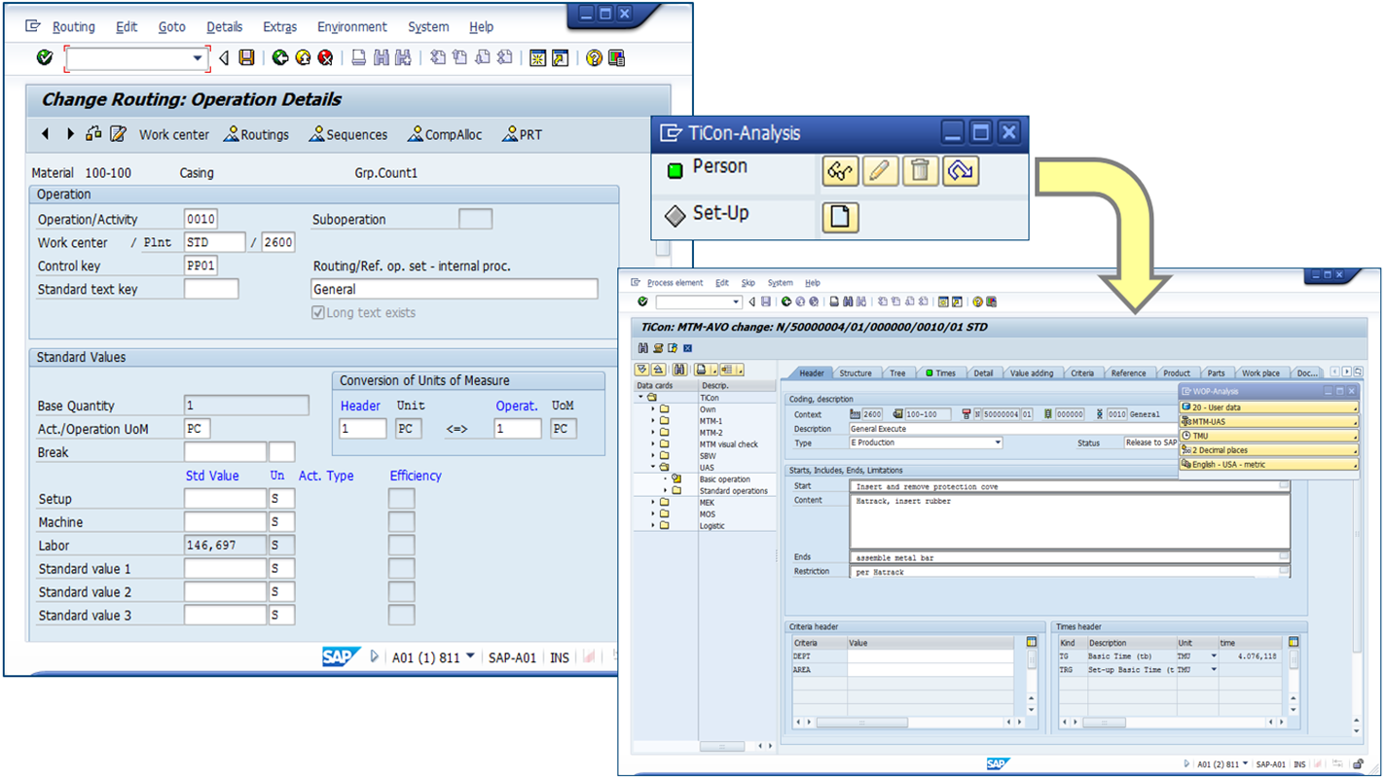Expand the MTM-1 folder in data cards tree

[x=653, y=421]
